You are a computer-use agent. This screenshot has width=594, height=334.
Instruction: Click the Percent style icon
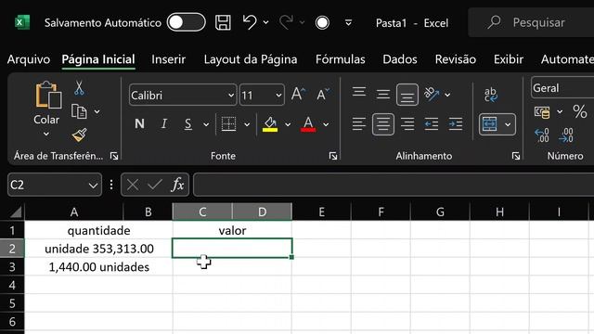(580, 111)
